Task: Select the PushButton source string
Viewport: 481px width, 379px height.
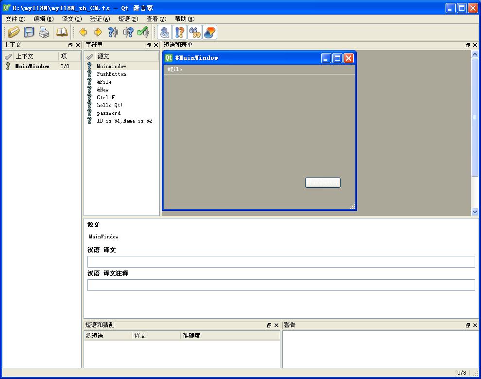Action: click(x=111, y=74)
